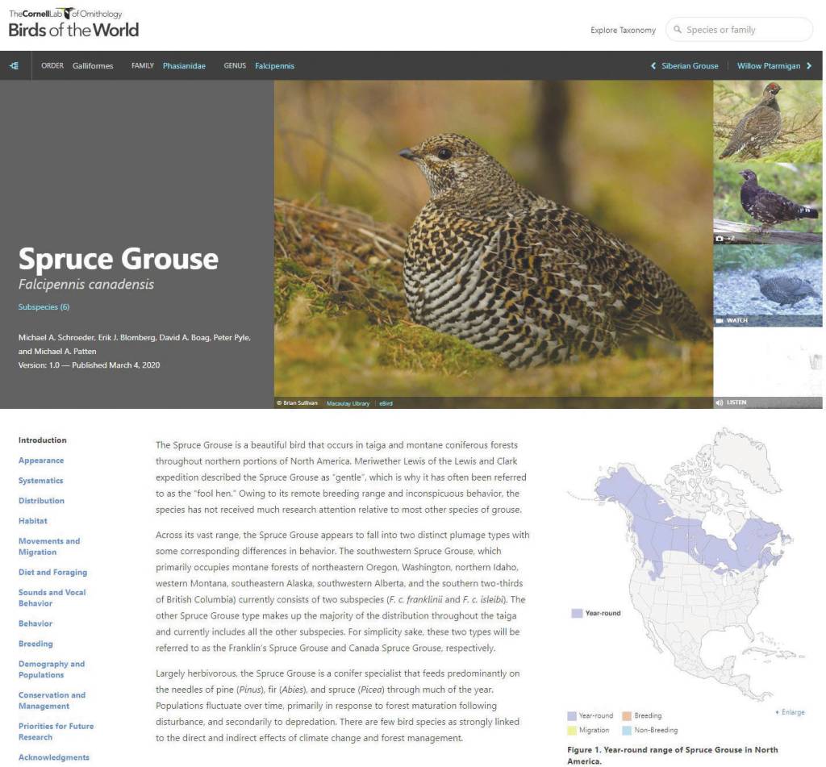826x767 pixels.
Task: Enlarge the range map
Action: pos(790,712)
